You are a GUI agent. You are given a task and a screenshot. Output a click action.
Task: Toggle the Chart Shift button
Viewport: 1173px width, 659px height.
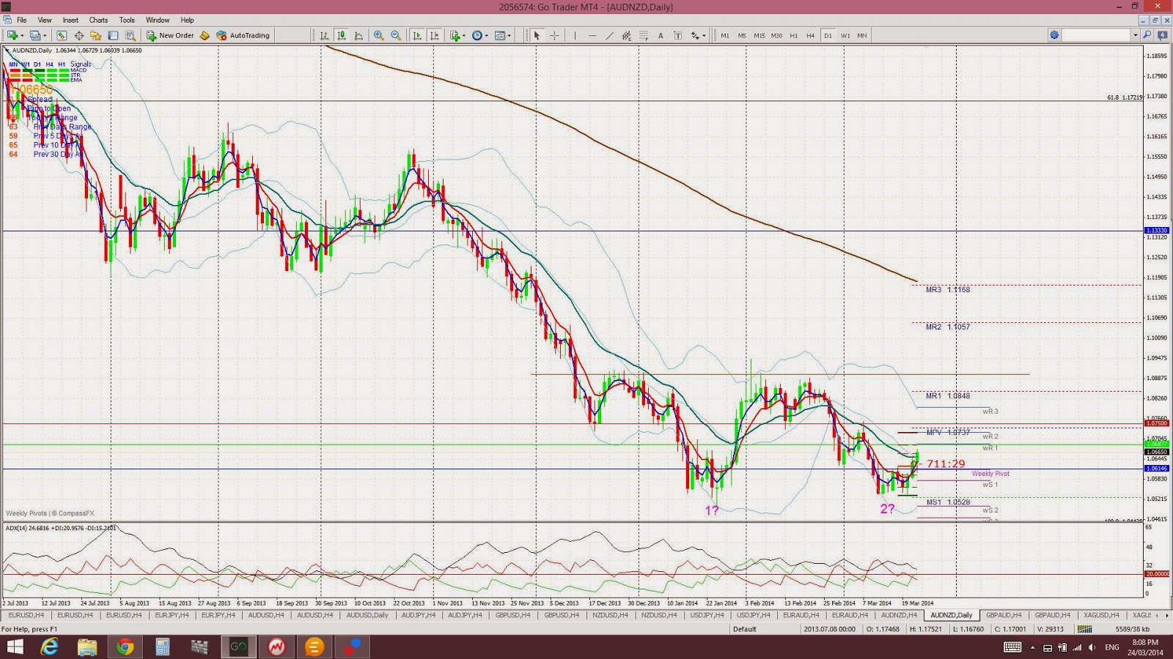pyautogui.click(x=435, y=35)
